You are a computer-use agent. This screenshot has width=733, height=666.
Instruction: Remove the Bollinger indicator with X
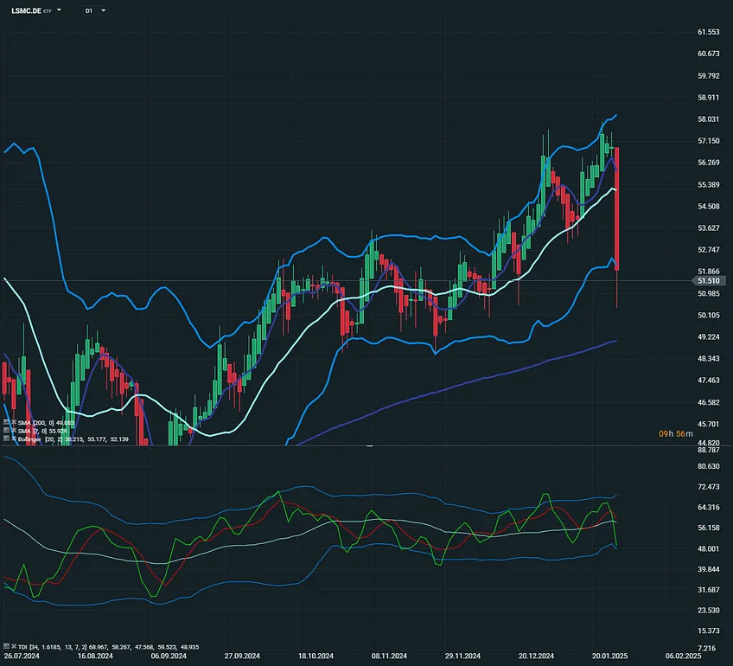point(14,439)
